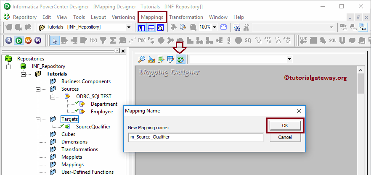Click the Expression f(x) transformation icon

[x=93, y=40]
